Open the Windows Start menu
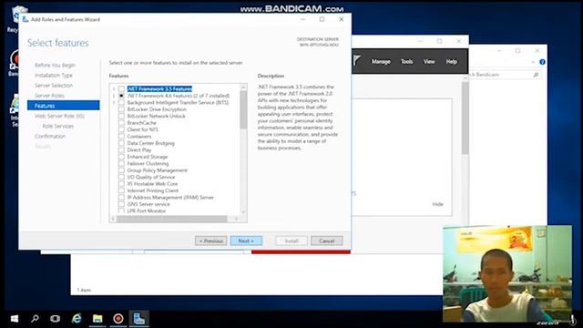This screenshot has height=328, width=583. click(15, 319)
